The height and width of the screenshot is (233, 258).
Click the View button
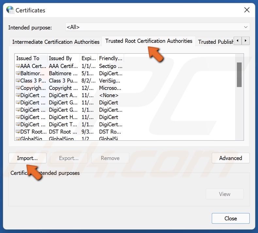coord(225,194)
